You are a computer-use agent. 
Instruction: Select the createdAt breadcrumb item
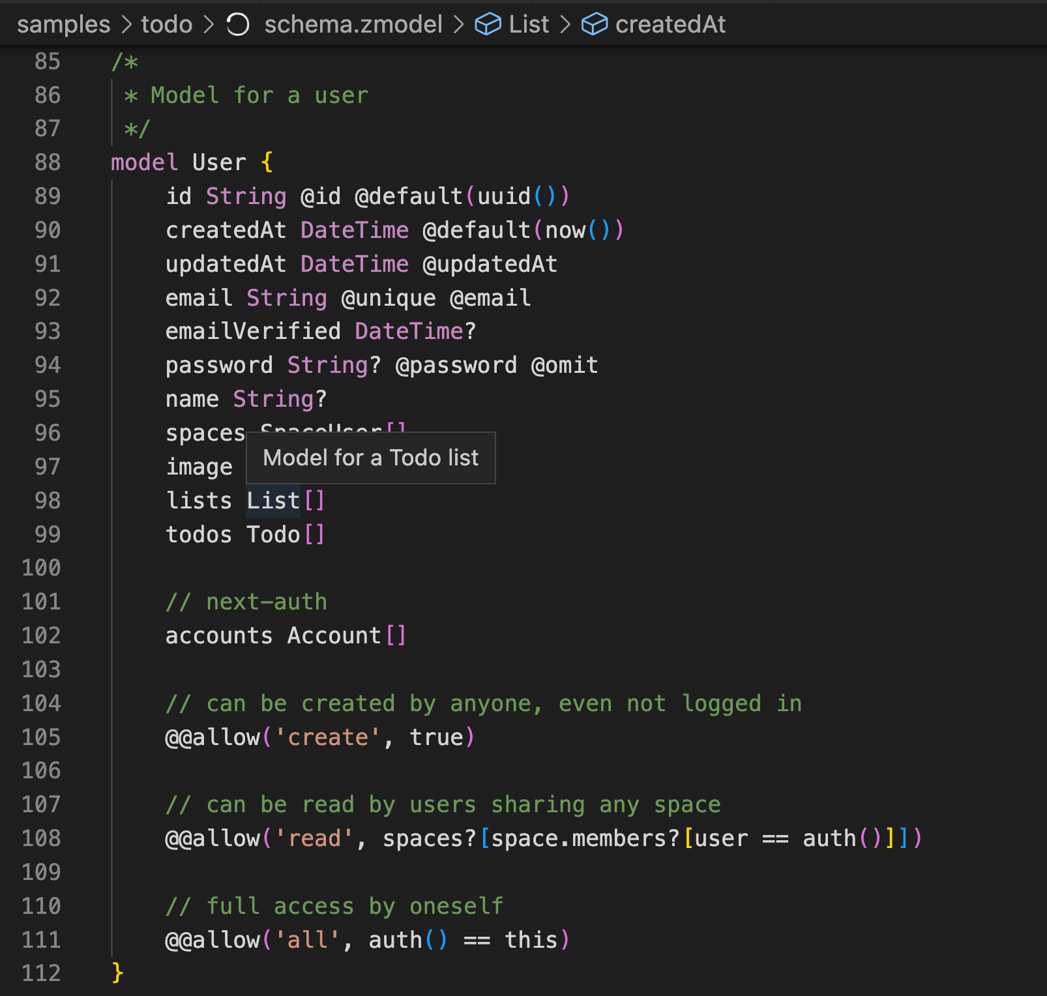point(670,25)
